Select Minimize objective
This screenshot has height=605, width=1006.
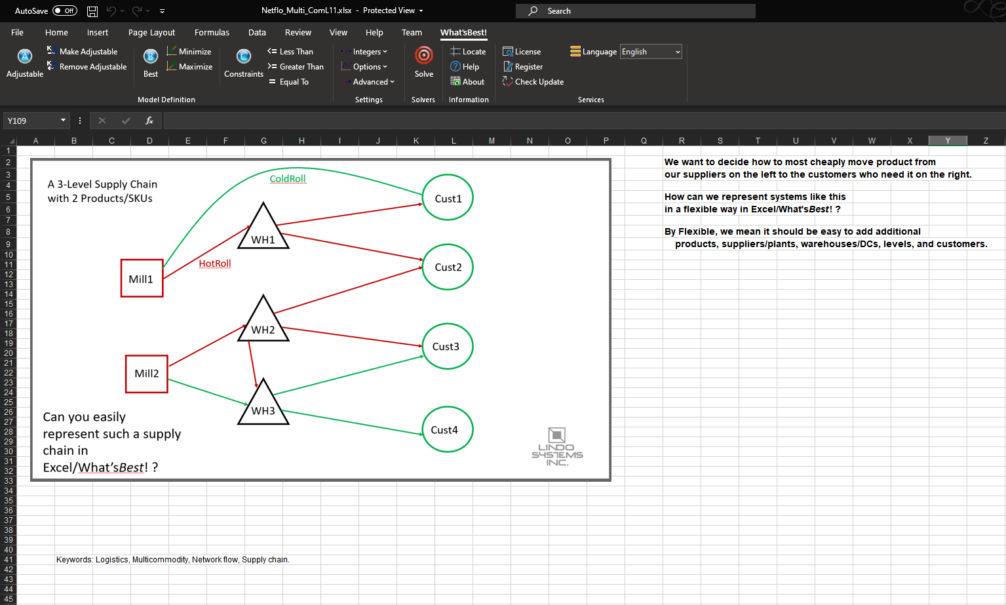click(189, 51)
